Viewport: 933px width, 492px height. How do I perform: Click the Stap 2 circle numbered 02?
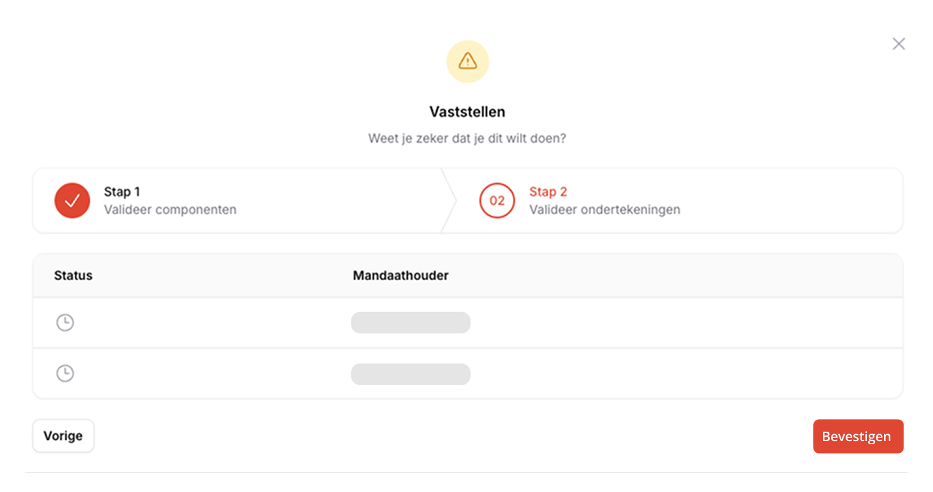497,200
